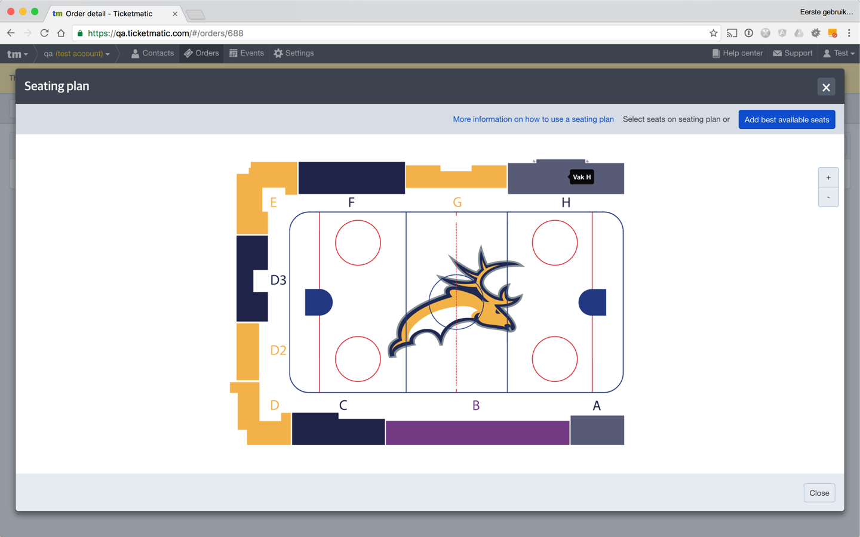This screenshot has height=537, width=860.
Task: Click the Close button in the dialog footer
Action: [x=819, y=493]
